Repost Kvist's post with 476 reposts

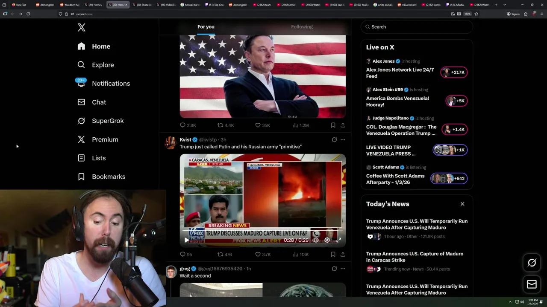225,255
